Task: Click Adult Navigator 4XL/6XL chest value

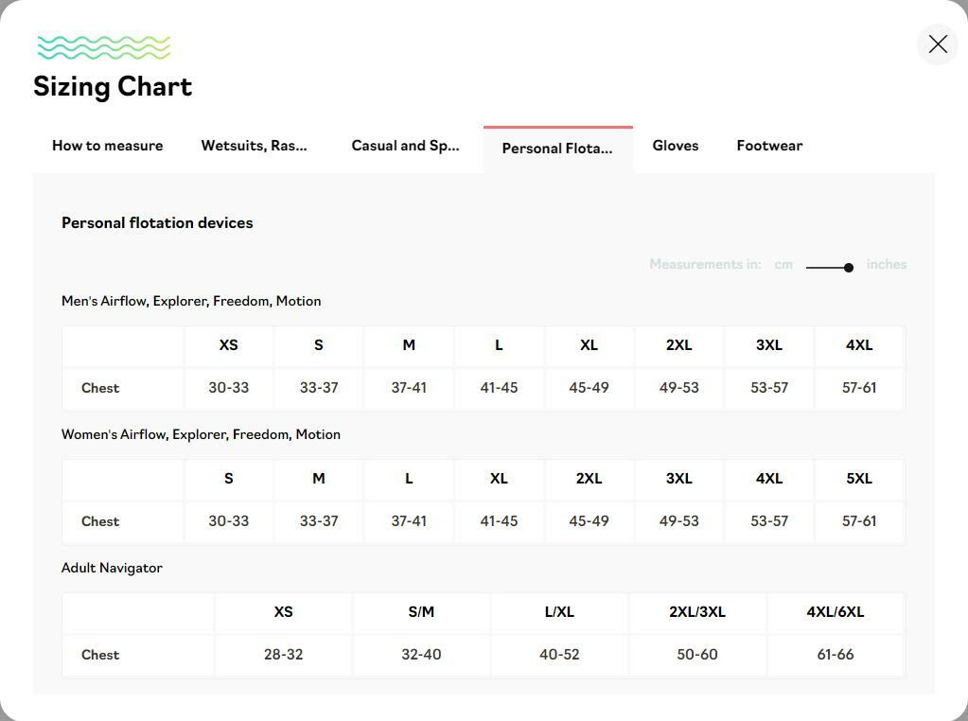Action: (836, 655)
